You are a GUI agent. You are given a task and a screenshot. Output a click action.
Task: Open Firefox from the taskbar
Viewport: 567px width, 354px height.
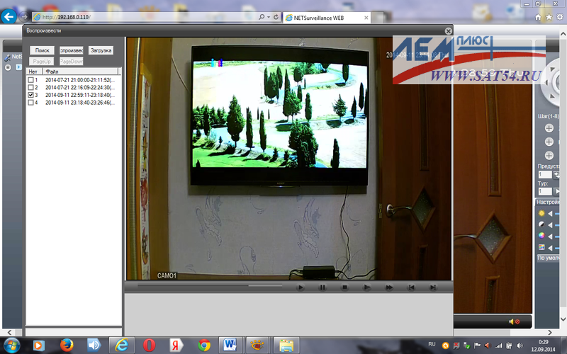67,346
